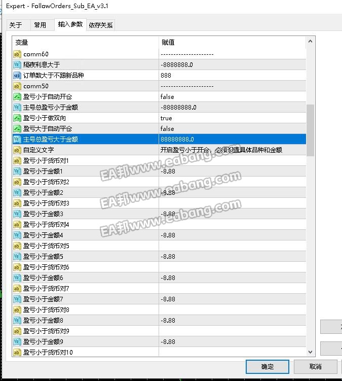Image resolution: width=342 pixels, height=381 pixels.
Task: Click the double icon beside 盈亏小于金额2
Action: coord(17,193)
